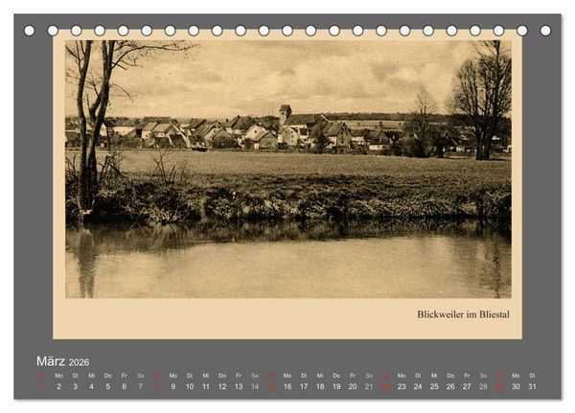This screenshot has height=413, width=575.
Task: Select date 24 in the calendar strip
Action: [418, 386]
